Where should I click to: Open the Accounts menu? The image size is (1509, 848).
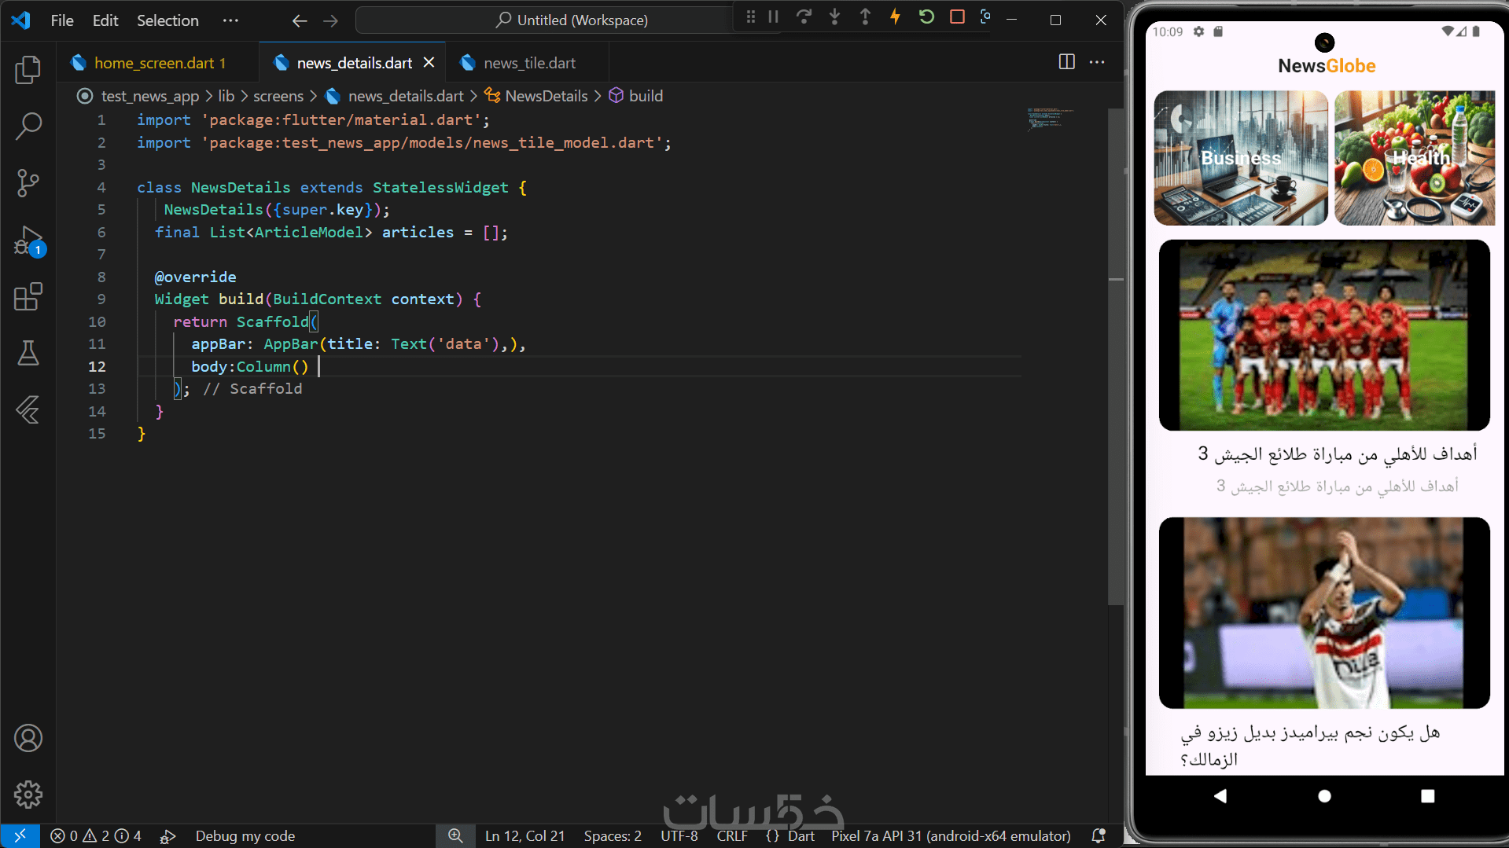click(28, 738)
